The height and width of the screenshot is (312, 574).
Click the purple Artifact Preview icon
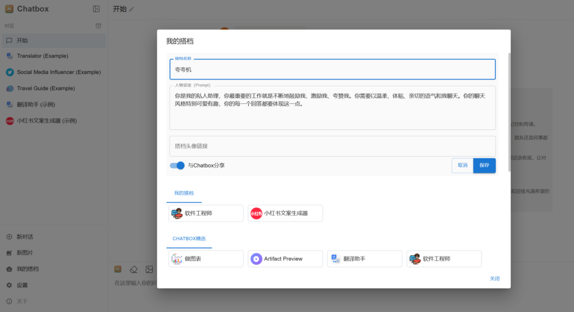click(256, 259)
